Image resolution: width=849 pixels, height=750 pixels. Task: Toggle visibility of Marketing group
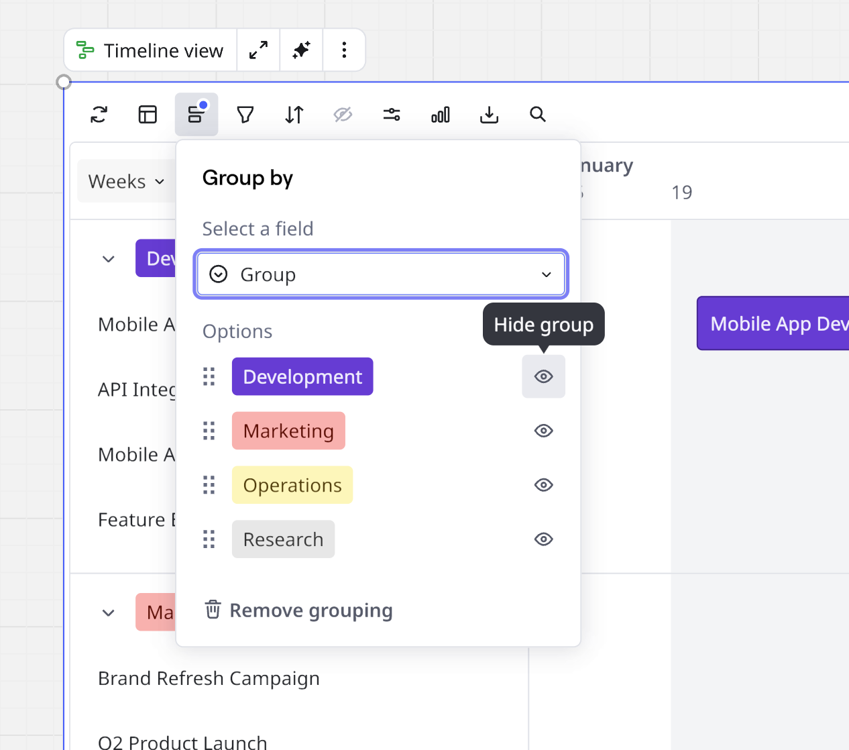click(543, 431)
